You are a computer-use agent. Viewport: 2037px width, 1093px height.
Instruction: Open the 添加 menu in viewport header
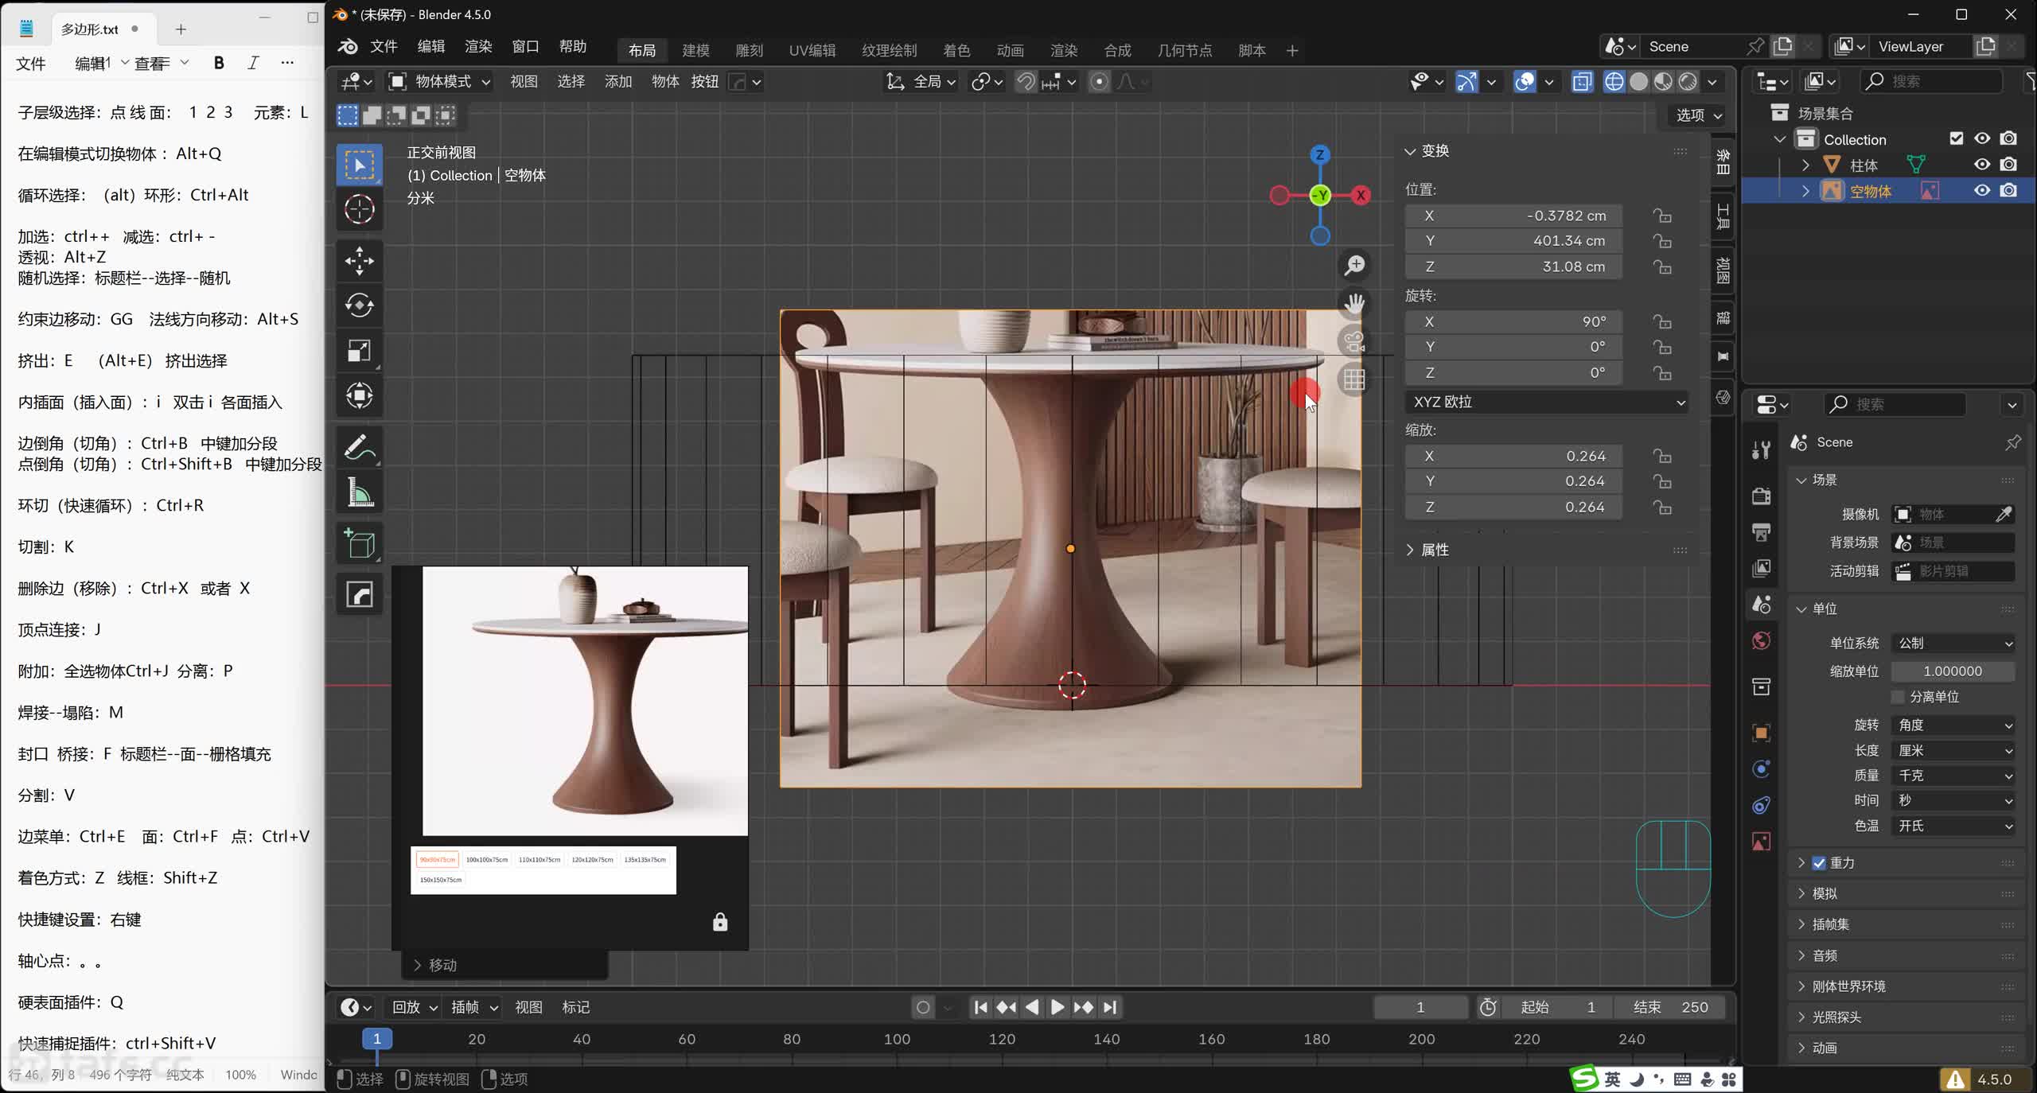(x=617, y=81)
